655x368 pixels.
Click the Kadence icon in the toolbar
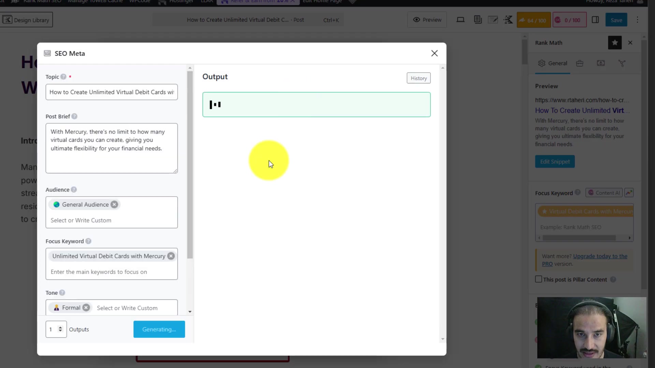[508, 20]
